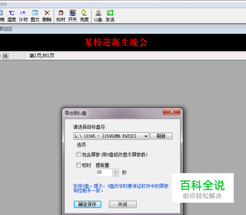This screenshot has width=246, height=215.
Task: Confirm save with 确定保存 button
Action: point(88,204)
